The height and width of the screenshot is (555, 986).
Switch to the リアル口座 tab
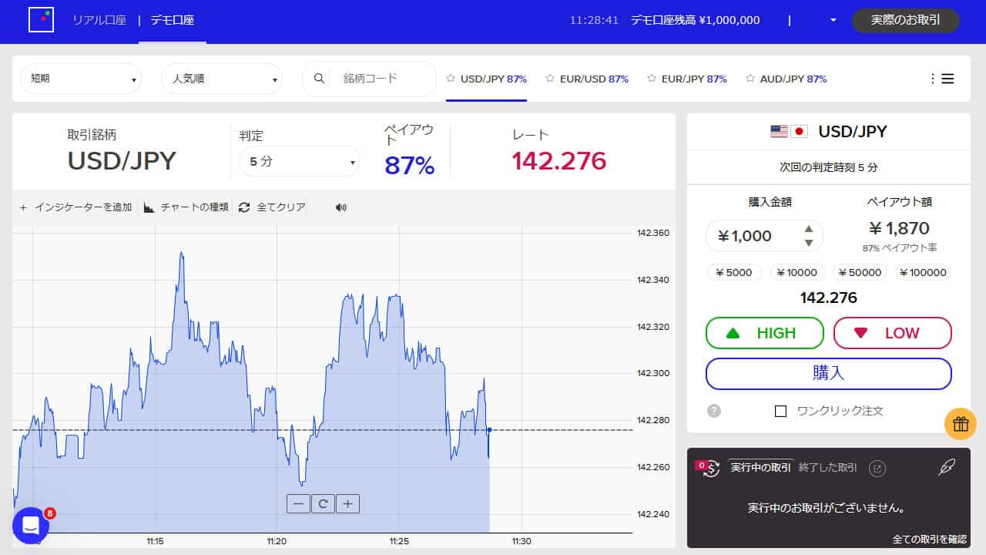click(99, 20)
